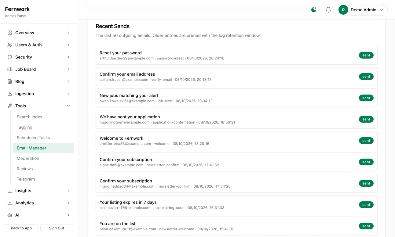This screenshot has height=237, width=395.
Task: Click the Insights bar chart icon
Action: (x=10, y=191)
